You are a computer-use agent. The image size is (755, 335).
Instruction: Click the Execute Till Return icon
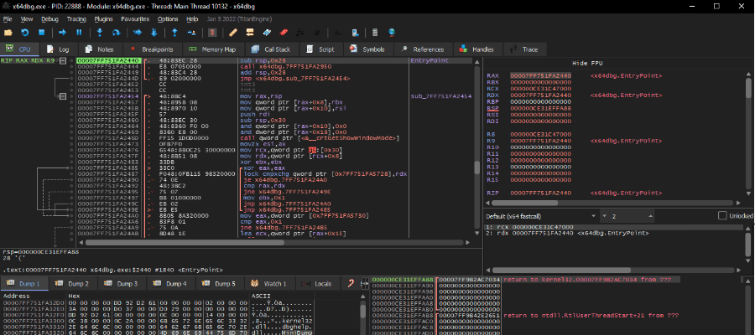pos(174,33)
